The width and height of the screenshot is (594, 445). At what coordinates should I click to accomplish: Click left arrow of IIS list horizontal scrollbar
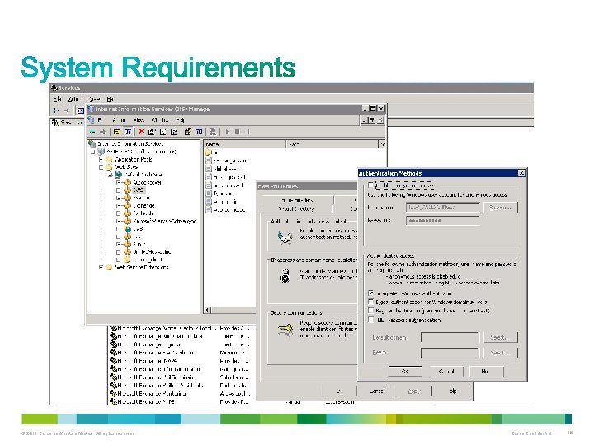207,310
